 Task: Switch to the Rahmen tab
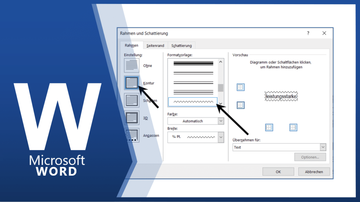(131, 45)
